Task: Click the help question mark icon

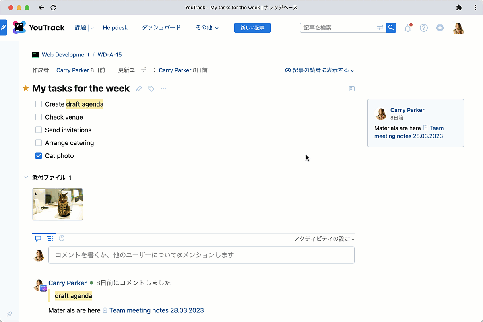Action: pyautogui.click(x=423, y=28)
